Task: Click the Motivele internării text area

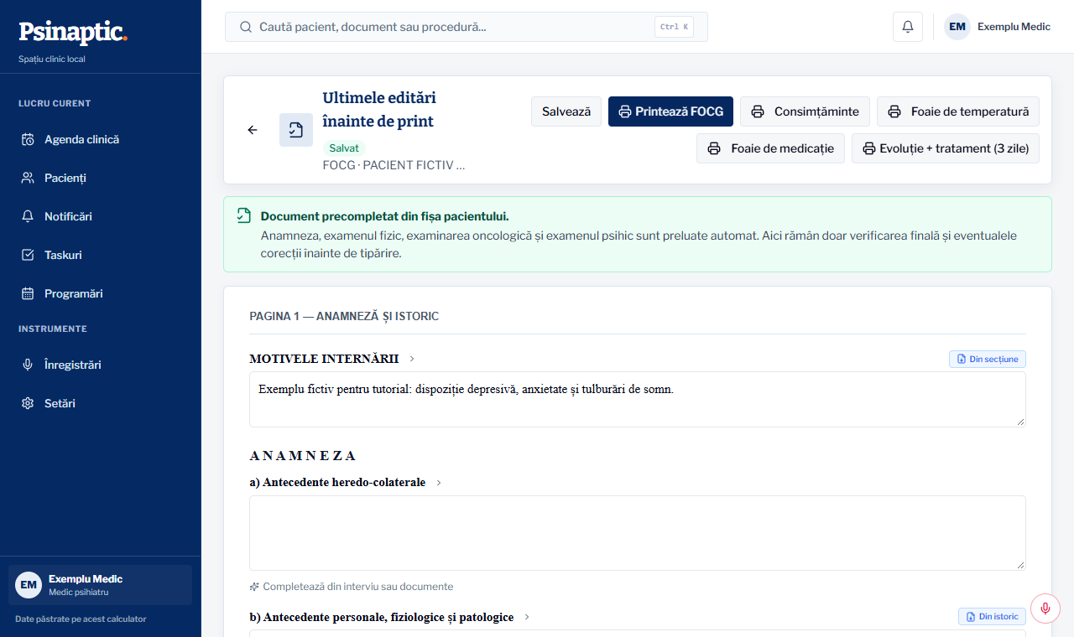Action: click(x=638, y=399)
